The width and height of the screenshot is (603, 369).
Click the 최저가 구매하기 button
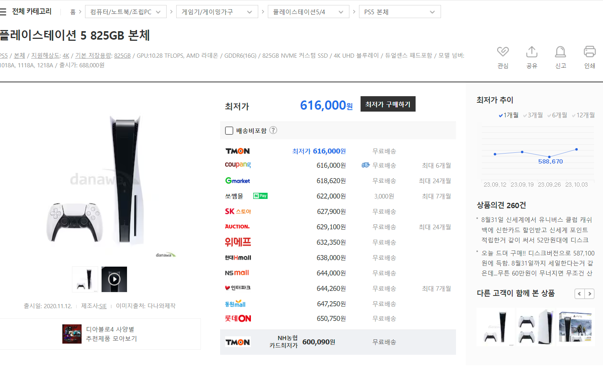point(388,104)
